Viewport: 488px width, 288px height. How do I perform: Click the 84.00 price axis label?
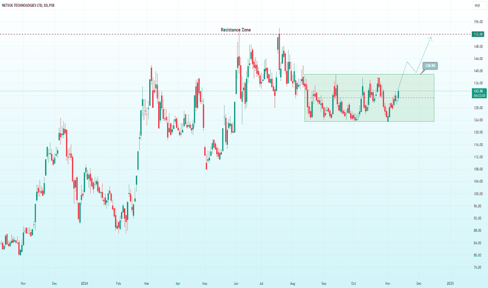tap(478, 243)
